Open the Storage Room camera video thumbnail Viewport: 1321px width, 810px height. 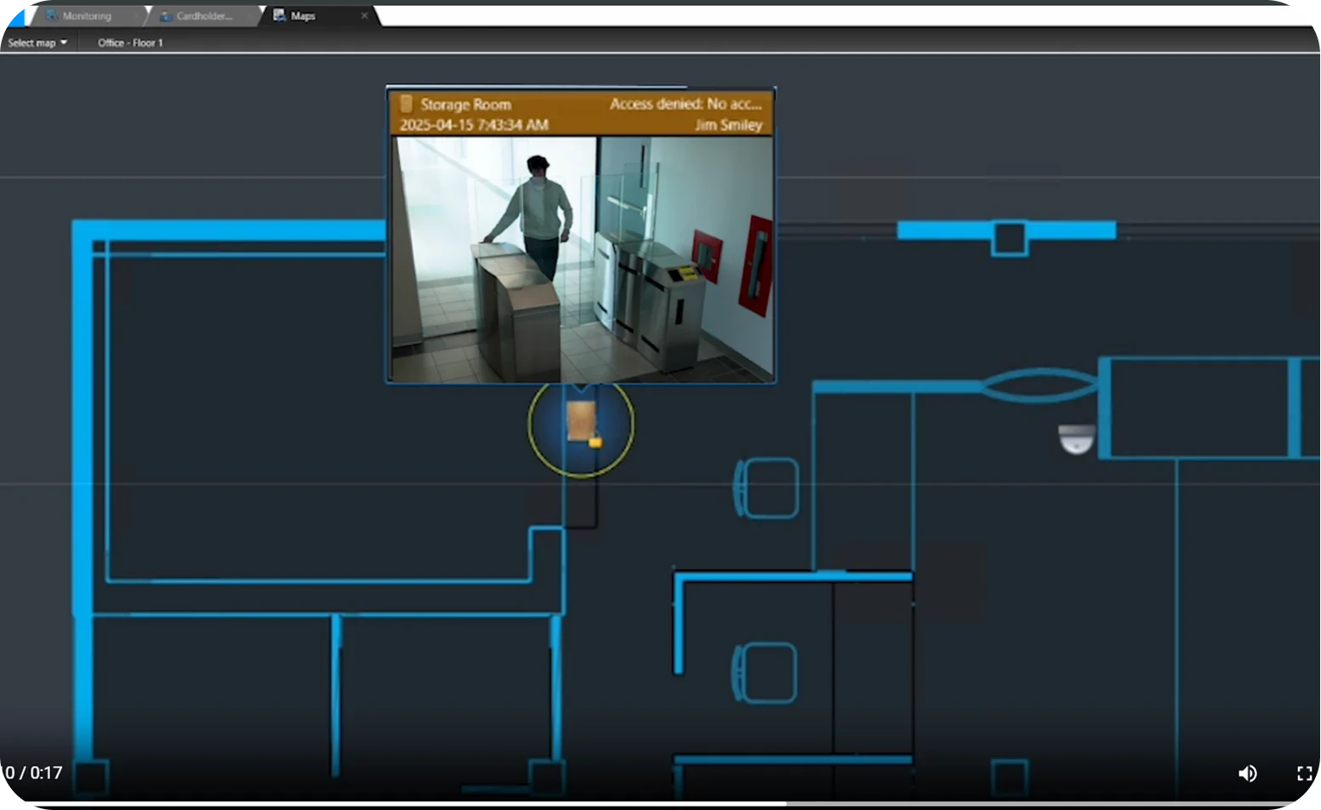click(580, 255)
